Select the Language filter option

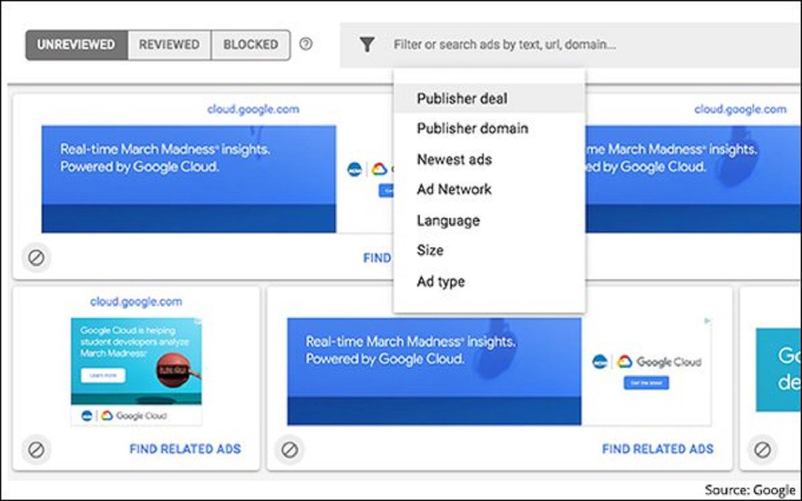point(447,220)
